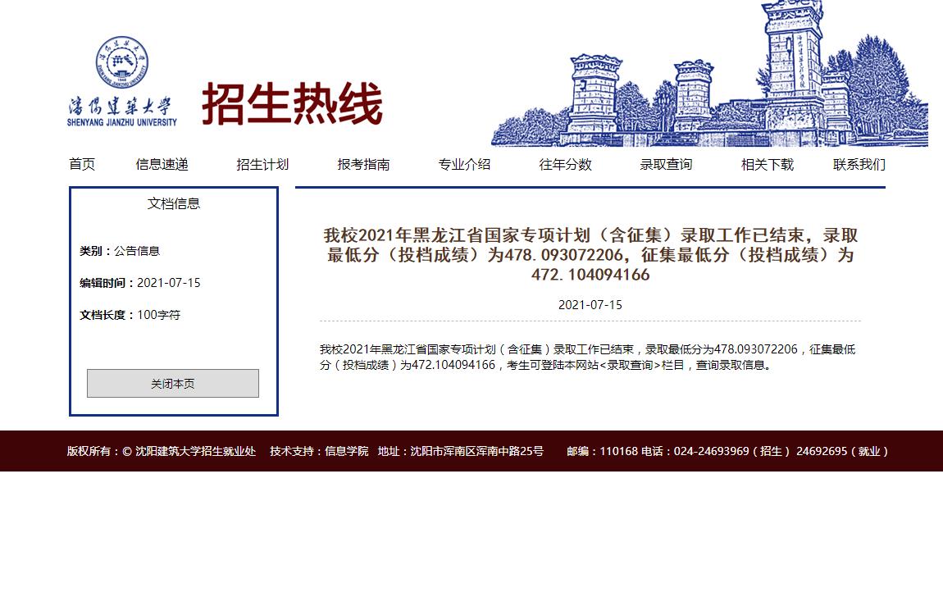This screenshot has width=943, height=615.
Task: Select the 文档信息 panel heading
Action: [174, 203]
